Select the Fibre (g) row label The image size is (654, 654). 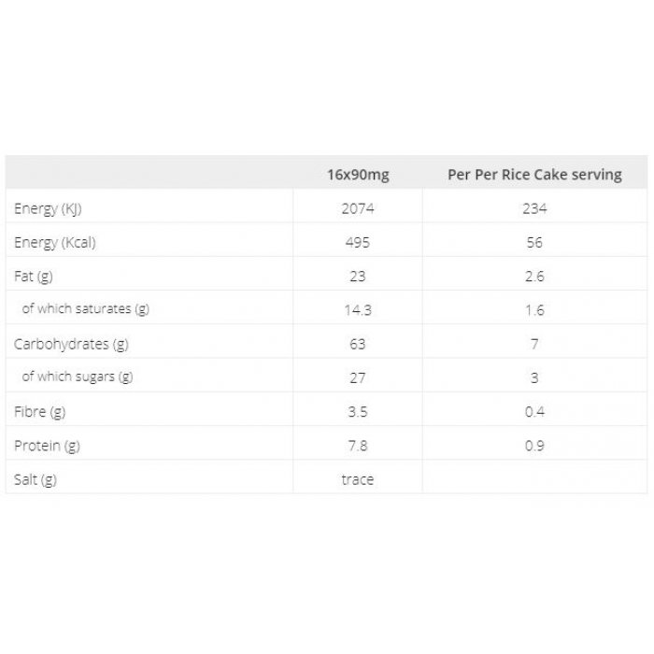(x=39, y=412)
